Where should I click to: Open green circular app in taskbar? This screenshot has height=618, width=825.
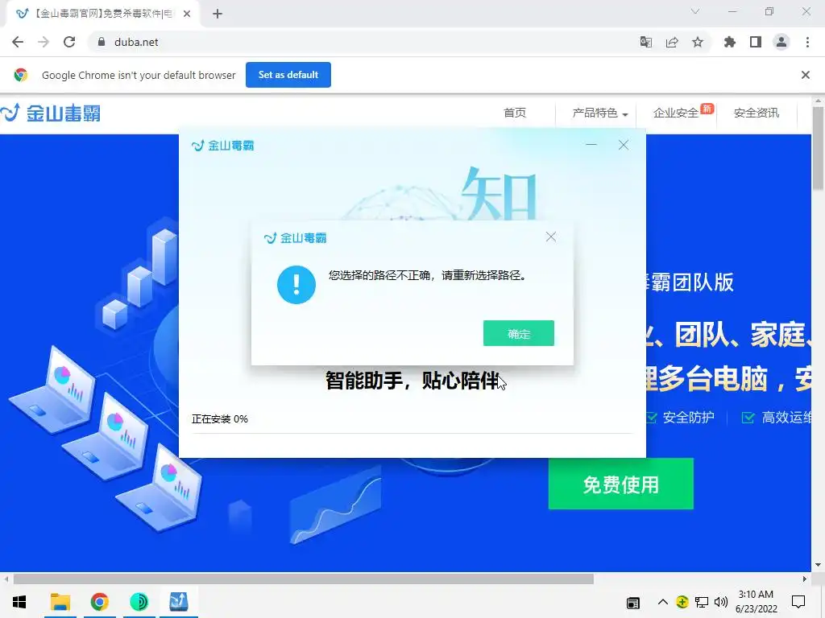click(x=139, y=602)
